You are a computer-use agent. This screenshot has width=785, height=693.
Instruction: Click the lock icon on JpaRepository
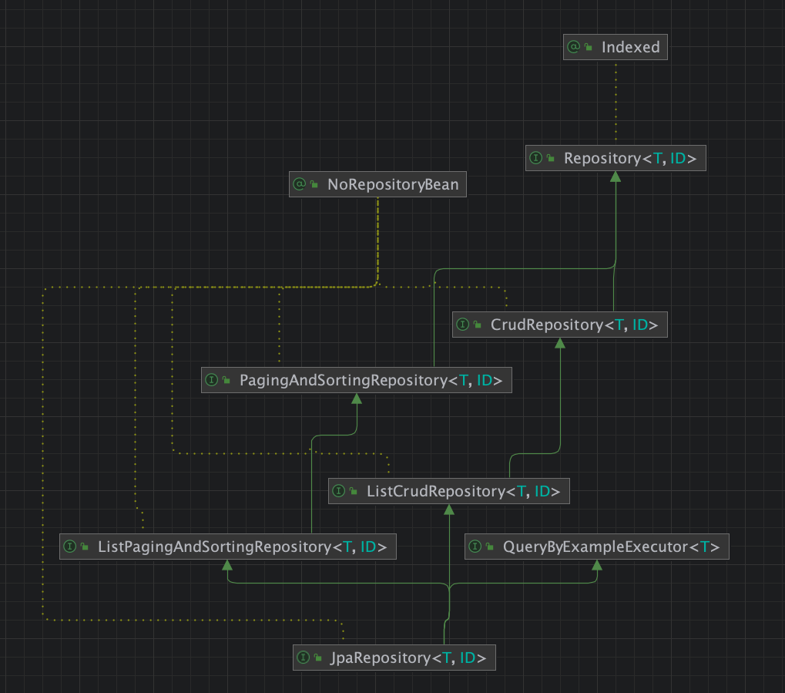[x=318, y=658]
